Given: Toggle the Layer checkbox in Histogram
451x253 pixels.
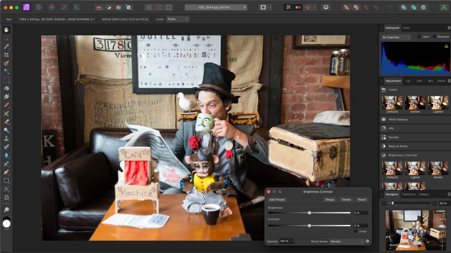Looking at the screenshot, I should 419,37.
